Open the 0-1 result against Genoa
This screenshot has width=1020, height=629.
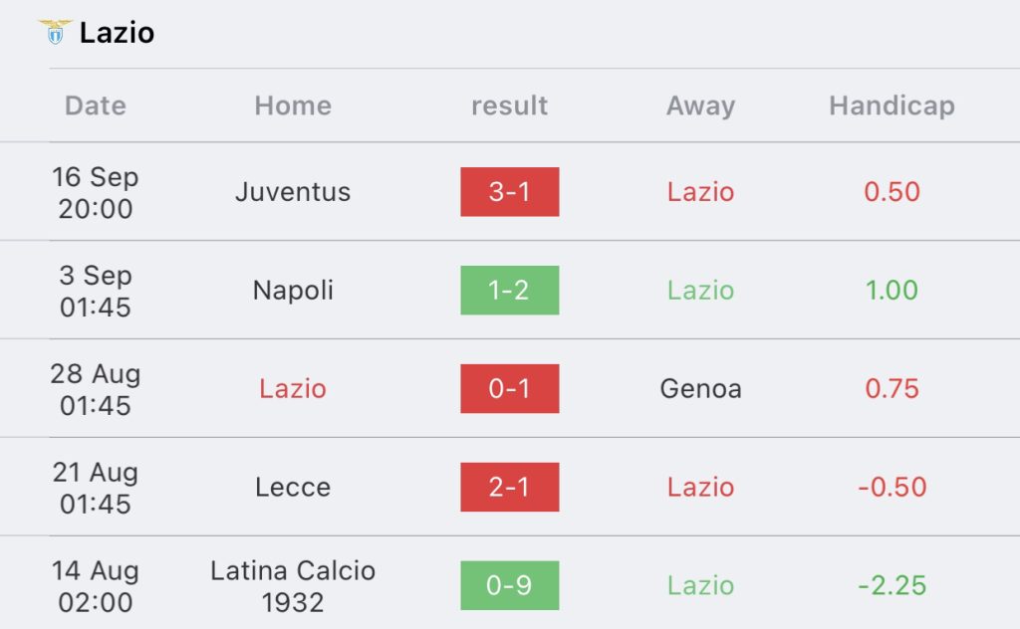pyautogui.click(x=509, y=389)
